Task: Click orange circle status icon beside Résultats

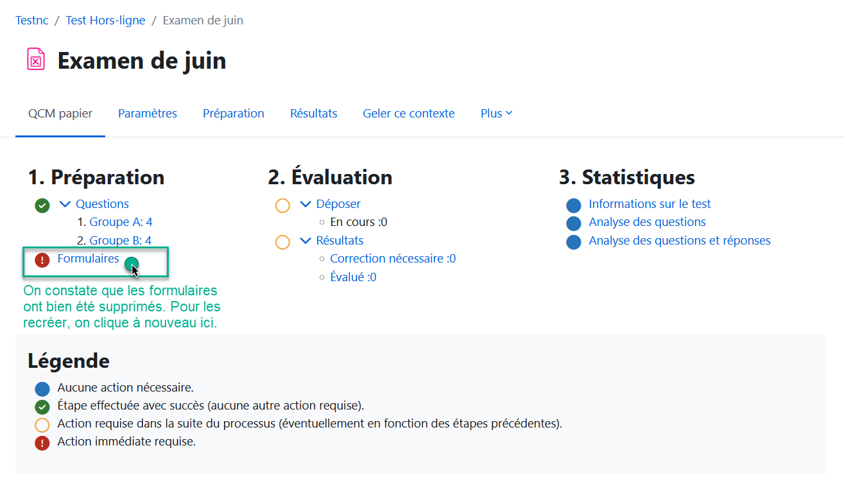Action: 282,242
